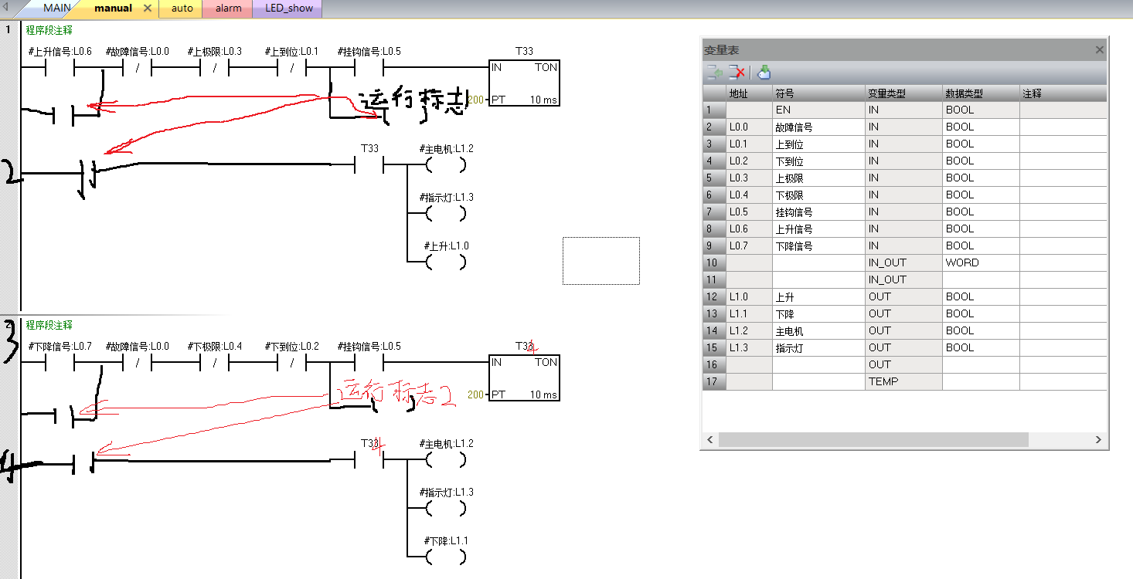Click the delete row icon with red X
Viewport: 1133px width, 579px height.
(737, 73)
